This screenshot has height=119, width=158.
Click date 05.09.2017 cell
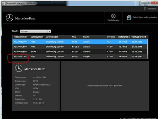click(137, 57)
